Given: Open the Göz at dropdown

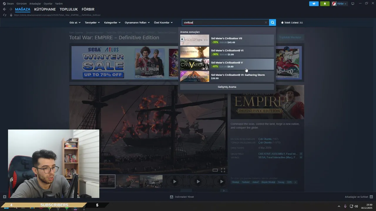Looking at the screenshot, I should pos(75,23).
